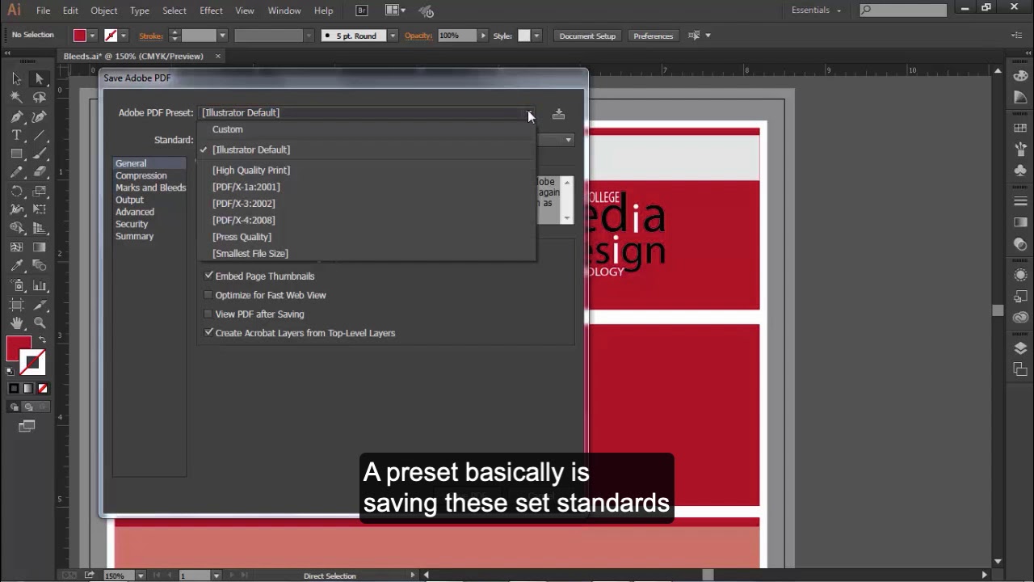
Task: Open Adobe Bridge with the Br icon
Action: [362, 11]
